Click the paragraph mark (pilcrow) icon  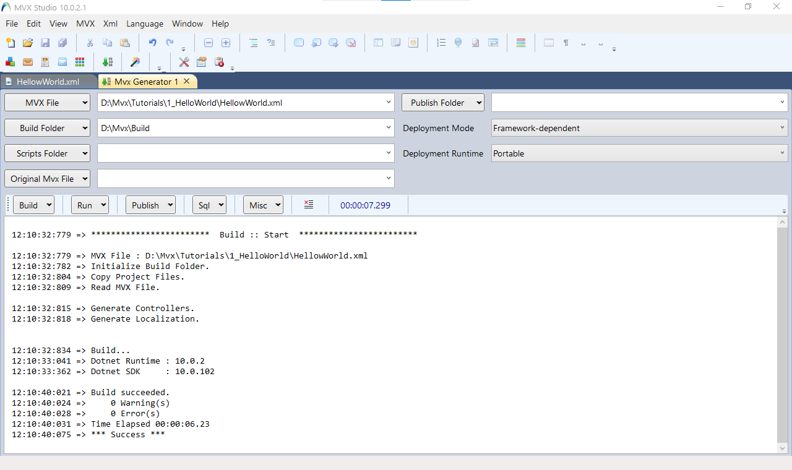click(x=566, y=43)
